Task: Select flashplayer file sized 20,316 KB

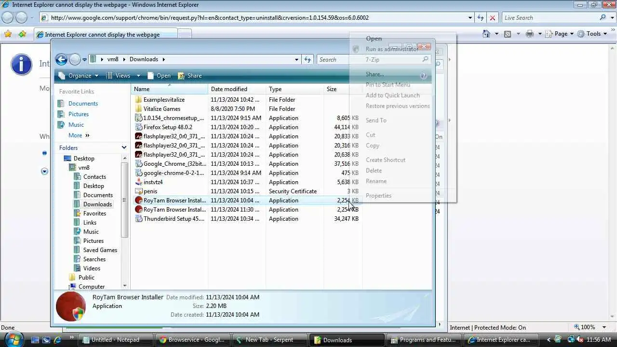Action: [x=247, y=146]
